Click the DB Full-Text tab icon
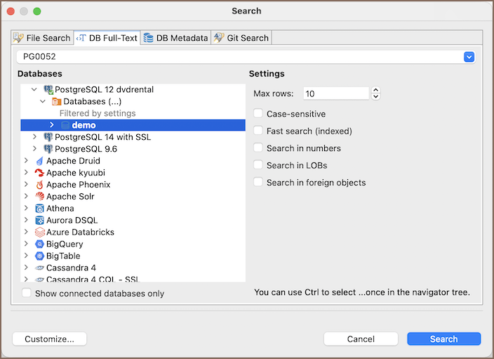This screenshot has height=359, width=494. coord(81,38)
